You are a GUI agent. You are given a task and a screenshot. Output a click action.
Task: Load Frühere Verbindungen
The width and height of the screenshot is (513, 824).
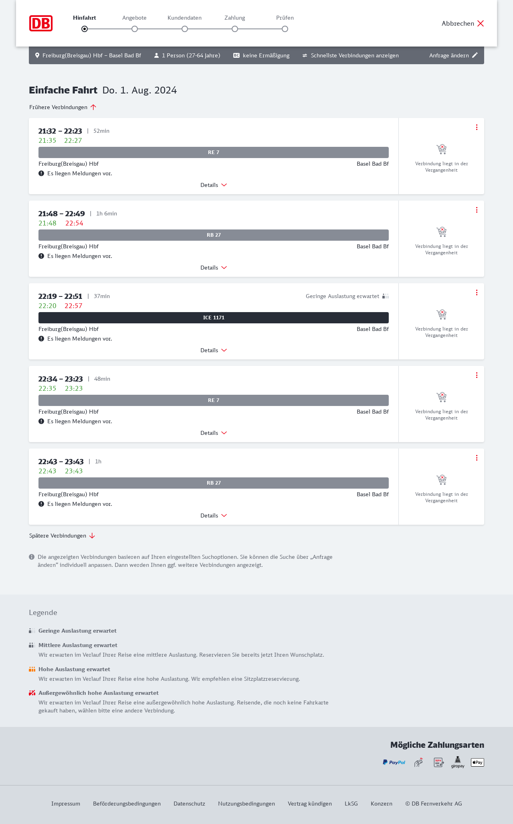63,107
